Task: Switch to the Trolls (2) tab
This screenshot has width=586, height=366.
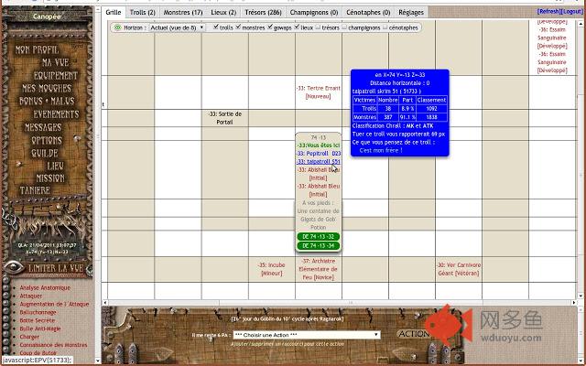Action: [x=143, y=12]
